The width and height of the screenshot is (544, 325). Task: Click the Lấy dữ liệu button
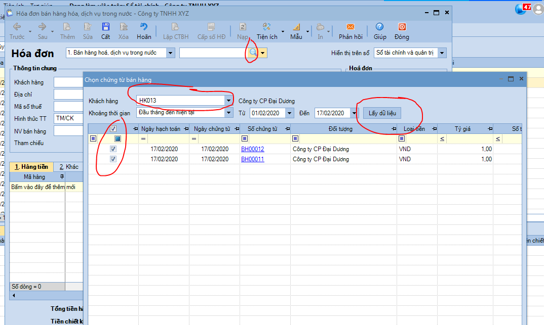[382, 113]
